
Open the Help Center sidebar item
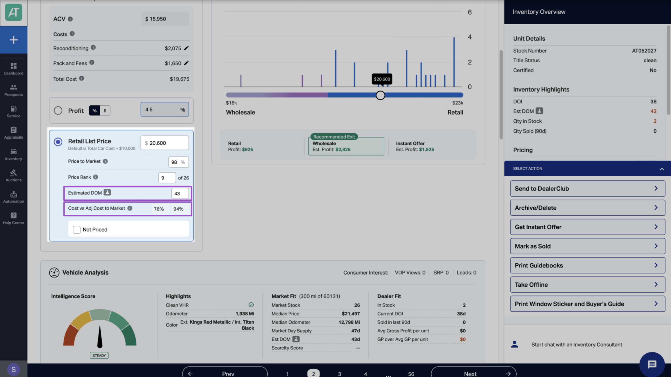pyautogui.click(x=13, y=218)
